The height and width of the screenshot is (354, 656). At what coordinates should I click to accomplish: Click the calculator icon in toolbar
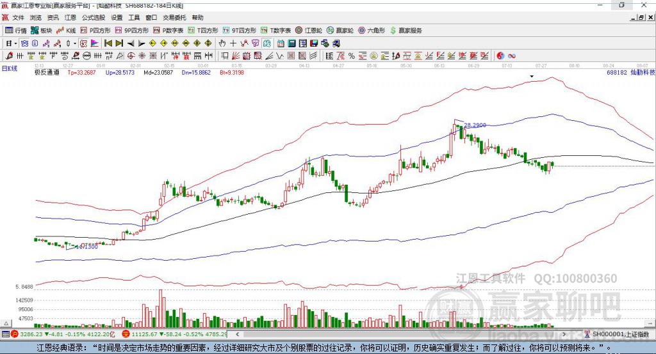click(291, 43)
